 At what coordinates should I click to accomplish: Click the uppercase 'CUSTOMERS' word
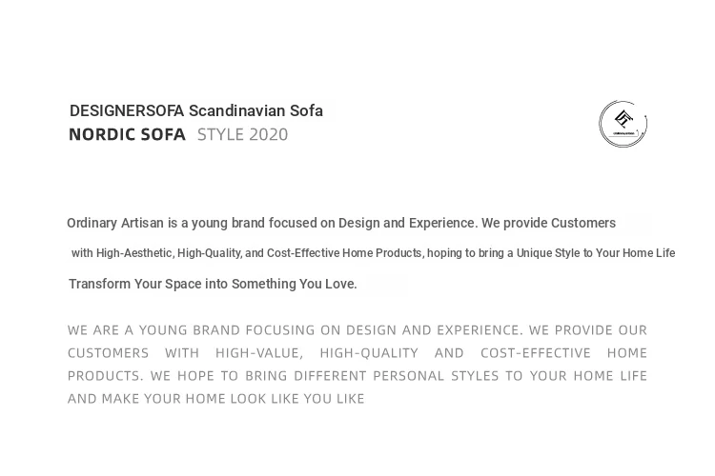(x=108, y=353)
